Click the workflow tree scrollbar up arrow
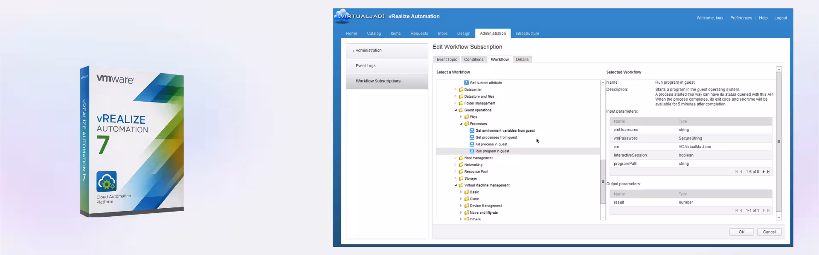Viewport: 819px width, 255px height. (x=603, y=83)
